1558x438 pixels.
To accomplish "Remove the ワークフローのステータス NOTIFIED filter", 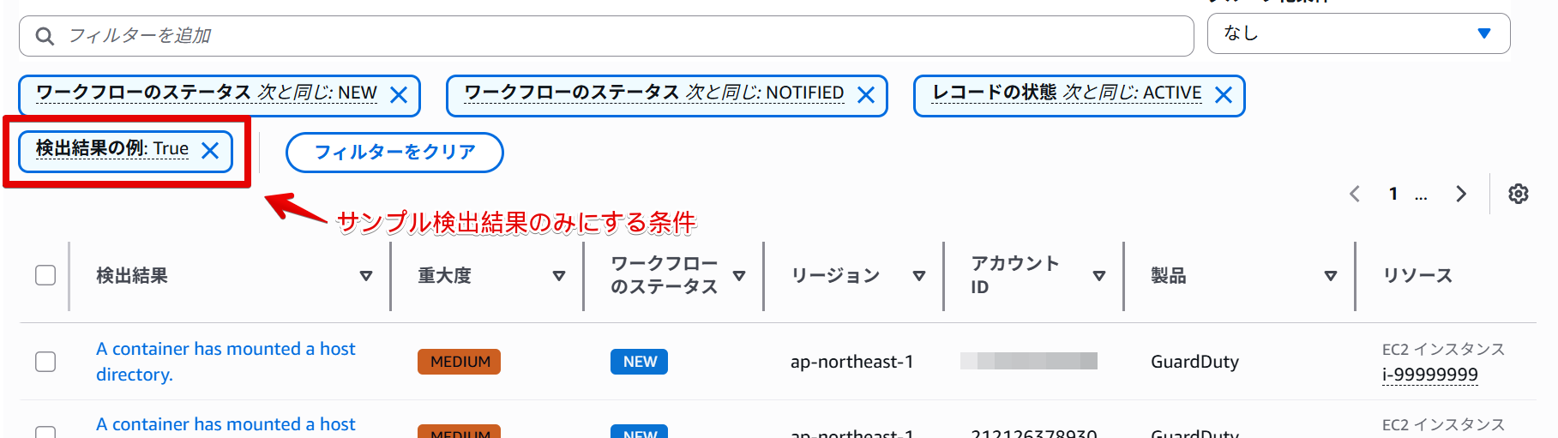I will (x=866, y=95).
